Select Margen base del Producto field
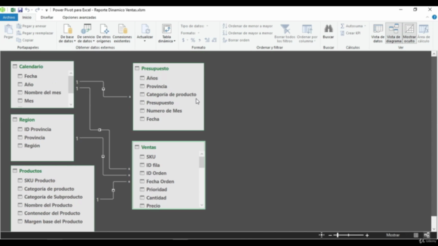The width and height of the screenshot is (438, 246). (53, 221)
